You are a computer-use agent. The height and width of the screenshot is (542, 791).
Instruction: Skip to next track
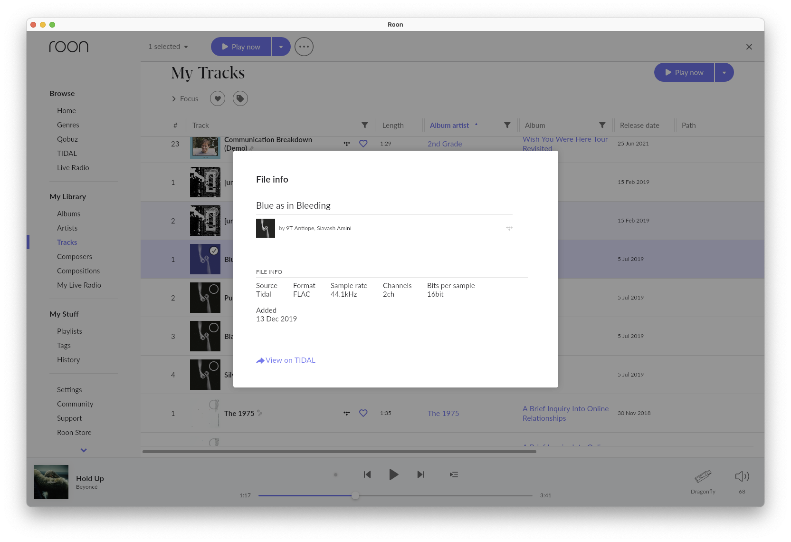point(421,474)
